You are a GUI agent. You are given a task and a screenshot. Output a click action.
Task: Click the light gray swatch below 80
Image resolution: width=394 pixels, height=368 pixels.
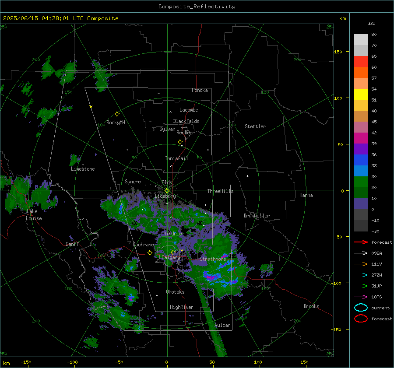coord(361,40)
